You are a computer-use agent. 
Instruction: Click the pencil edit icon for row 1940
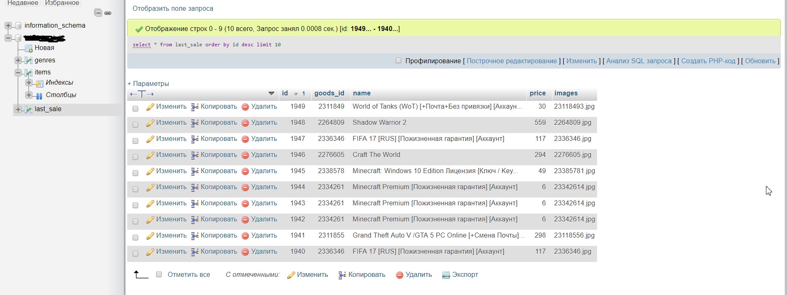(x=150, y=252)
